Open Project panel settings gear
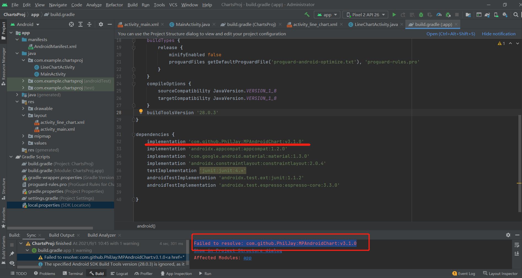522x278 pixels. [101, 24]
